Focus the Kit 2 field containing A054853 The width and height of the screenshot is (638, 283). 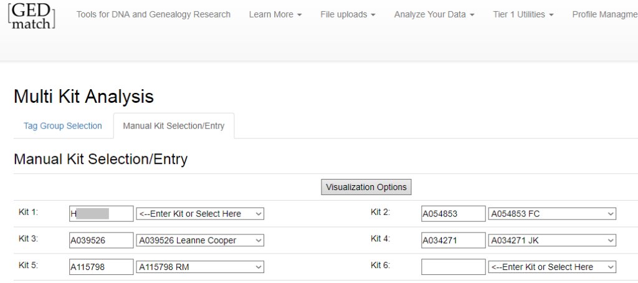454,214
